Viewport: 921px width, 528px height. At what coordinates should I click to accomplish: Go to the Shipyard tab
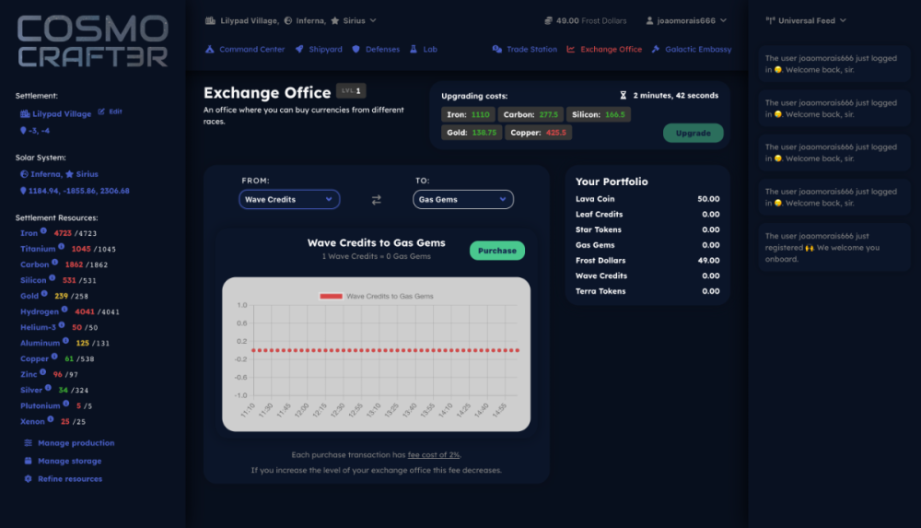click(319, 49)
